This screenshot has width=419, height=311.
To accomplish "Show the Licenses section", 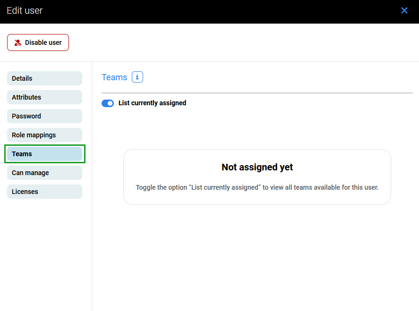I will pyautogui.click(x=44, y=192).
